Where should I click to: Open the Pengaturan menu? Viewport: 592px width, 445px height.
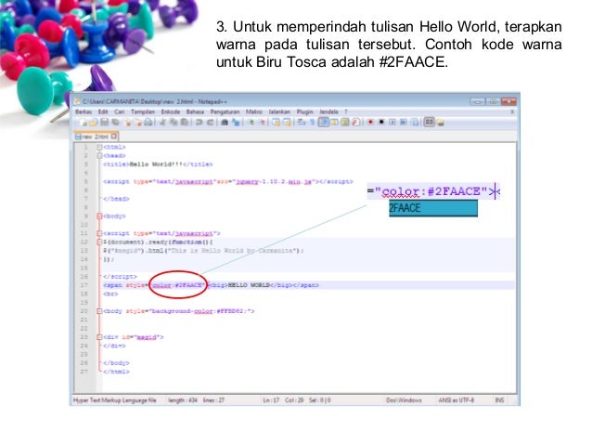coord(225,111)
